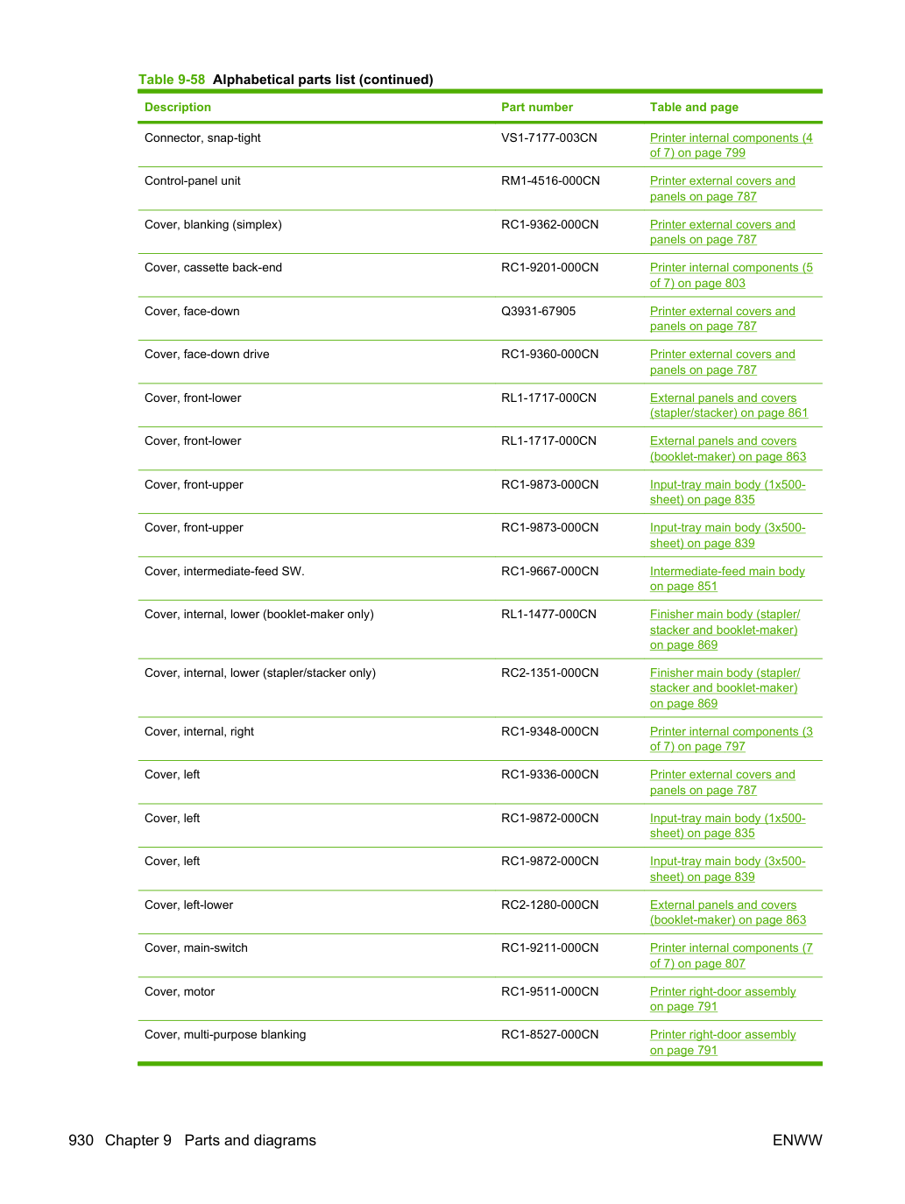Open Cover, front-lower booklet-maker page 863 link
This screenshot has height=1204, width=905.
tap(727, 448)
